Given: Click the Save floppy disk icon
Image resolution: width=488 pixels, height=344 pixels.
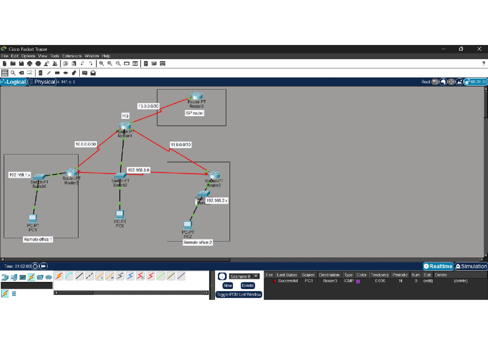Looking at the screenshot, I should (x=21, y=64).
